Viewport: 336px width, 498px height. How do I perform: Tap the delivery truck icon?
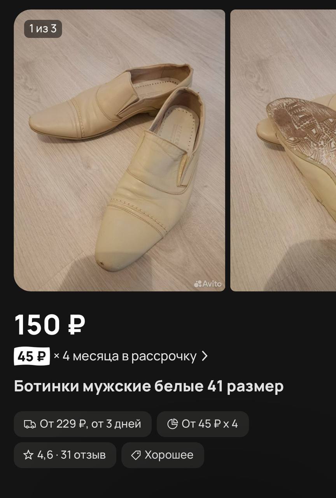(30, 424)
